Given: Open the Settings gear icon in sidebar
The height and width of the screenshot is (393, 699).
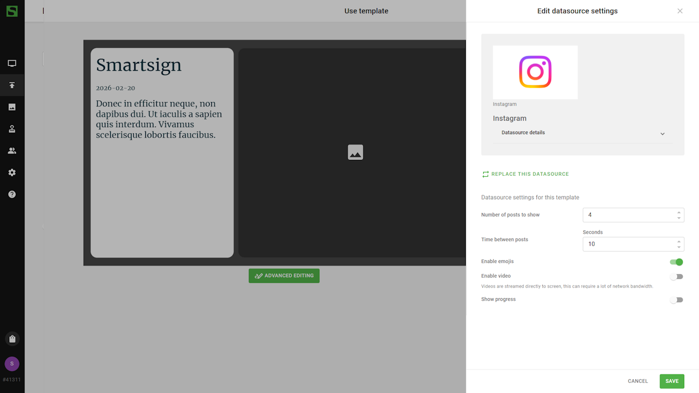Looking at the screenshot, I should tap(12, 172).
